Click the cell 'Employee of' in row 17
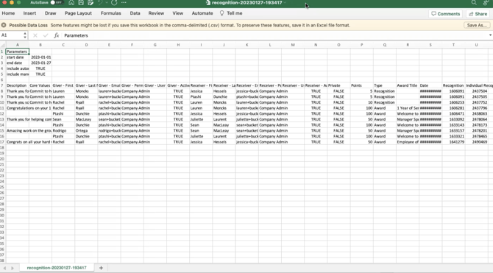The image size is (493, 273). point(408,142)
